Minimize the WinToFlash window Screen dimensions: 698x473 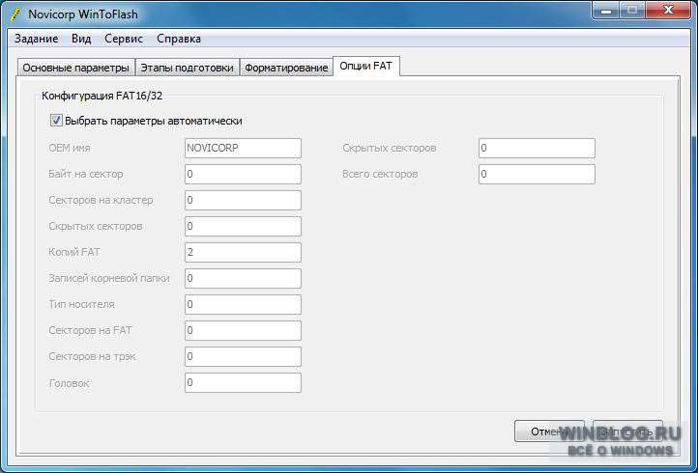click(606, 11)
